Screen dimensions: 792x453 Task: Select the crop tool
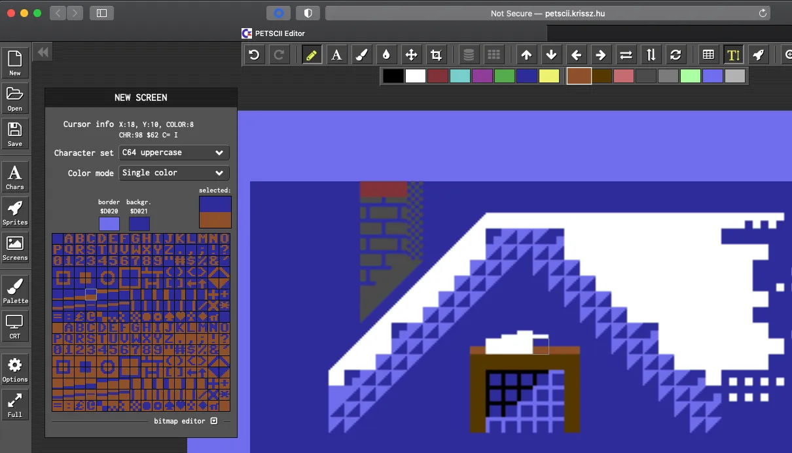(436, 55)
